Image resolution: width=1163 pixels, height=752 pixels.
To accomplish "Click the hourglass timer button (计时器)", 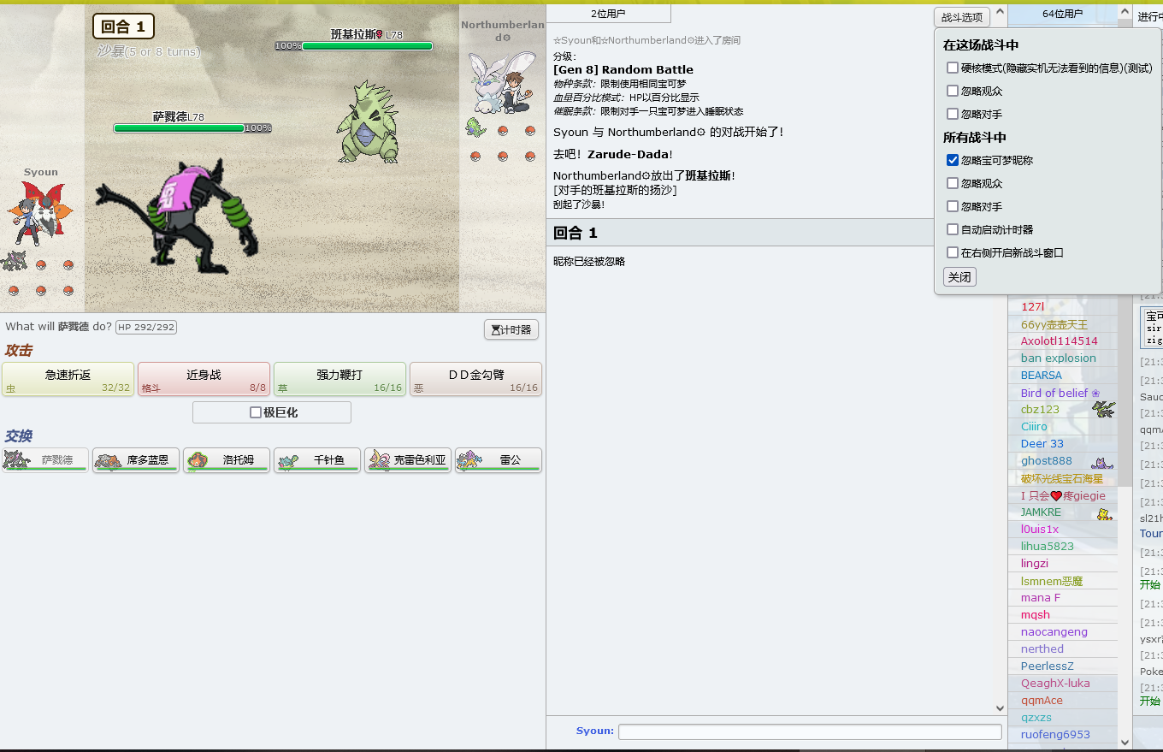I will pos(511,330).
